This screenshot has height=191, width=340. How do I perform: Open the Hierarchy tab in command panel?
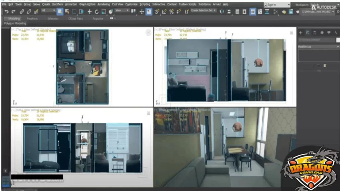tap(315, 32)
